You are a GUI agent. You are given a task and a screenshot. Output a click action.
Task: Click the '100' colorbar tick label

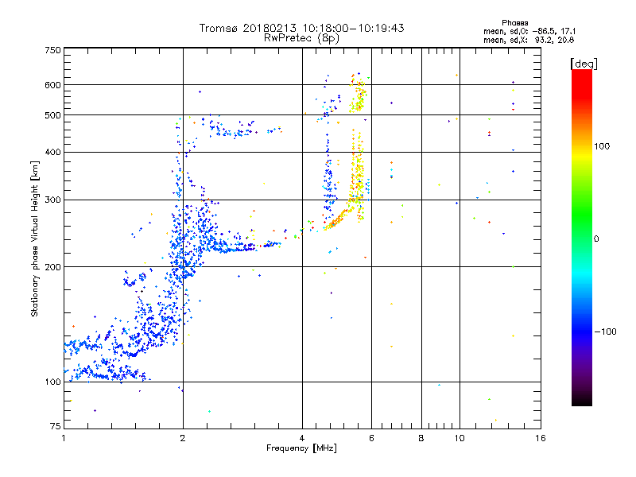(x=602, y=146)
